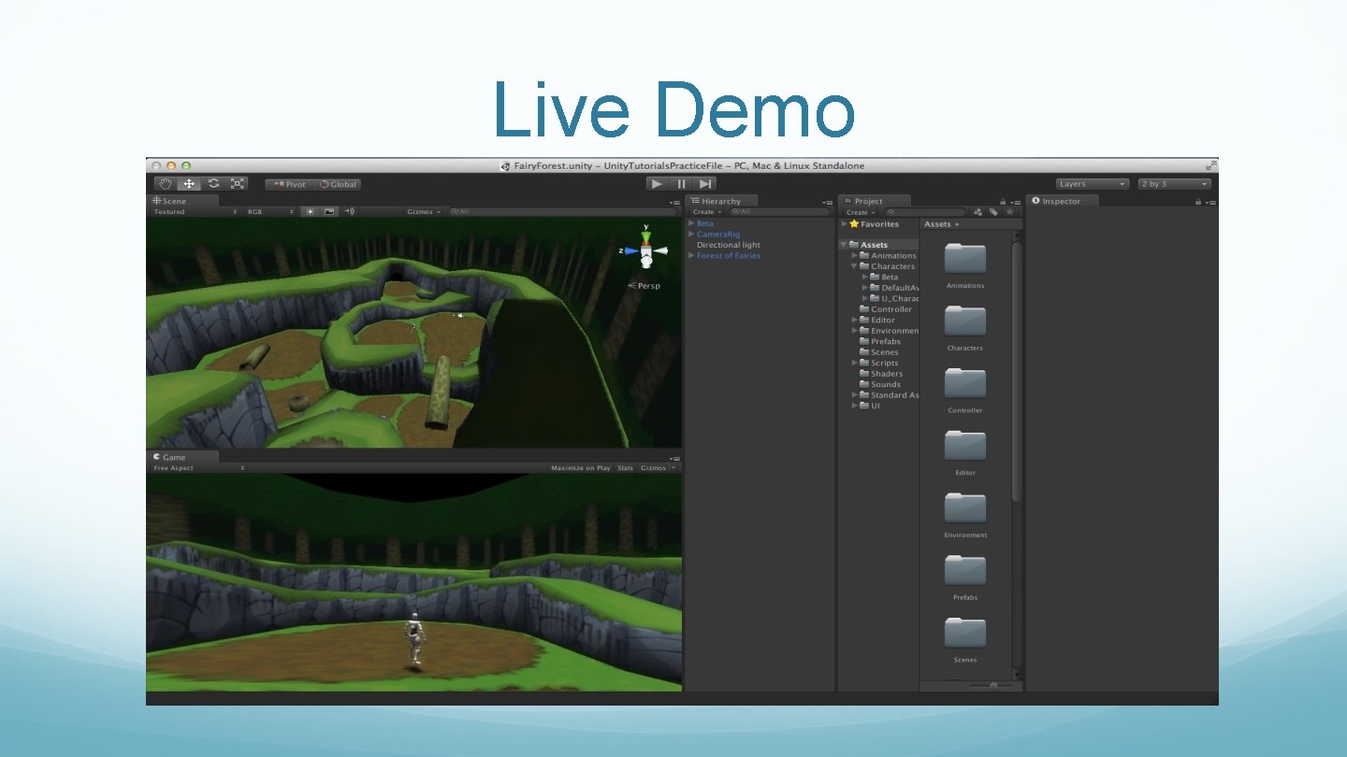Screen dimensions: 1347x757
Task: Toggle Pivot mode in the toolbar
Action: (288, 184)
